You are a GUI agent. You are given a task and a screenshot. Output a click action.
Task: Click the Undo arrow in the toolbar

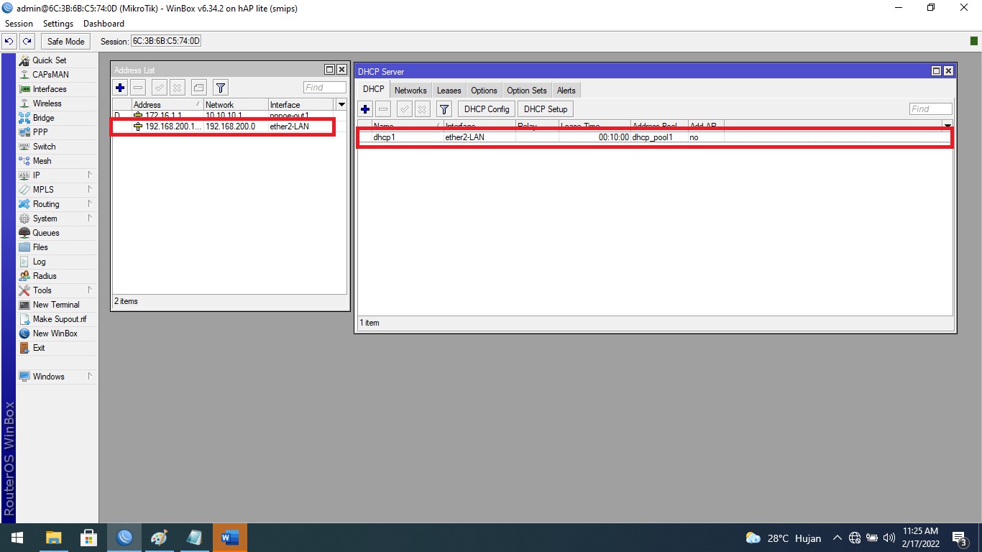(9, 41)
